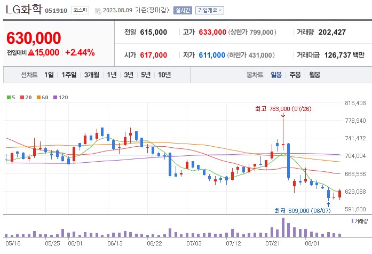Click the tallest volume bar in 거래량 chart
This screenshot has width=372, height=254.
pyautogui.click(x=283, y=227)
